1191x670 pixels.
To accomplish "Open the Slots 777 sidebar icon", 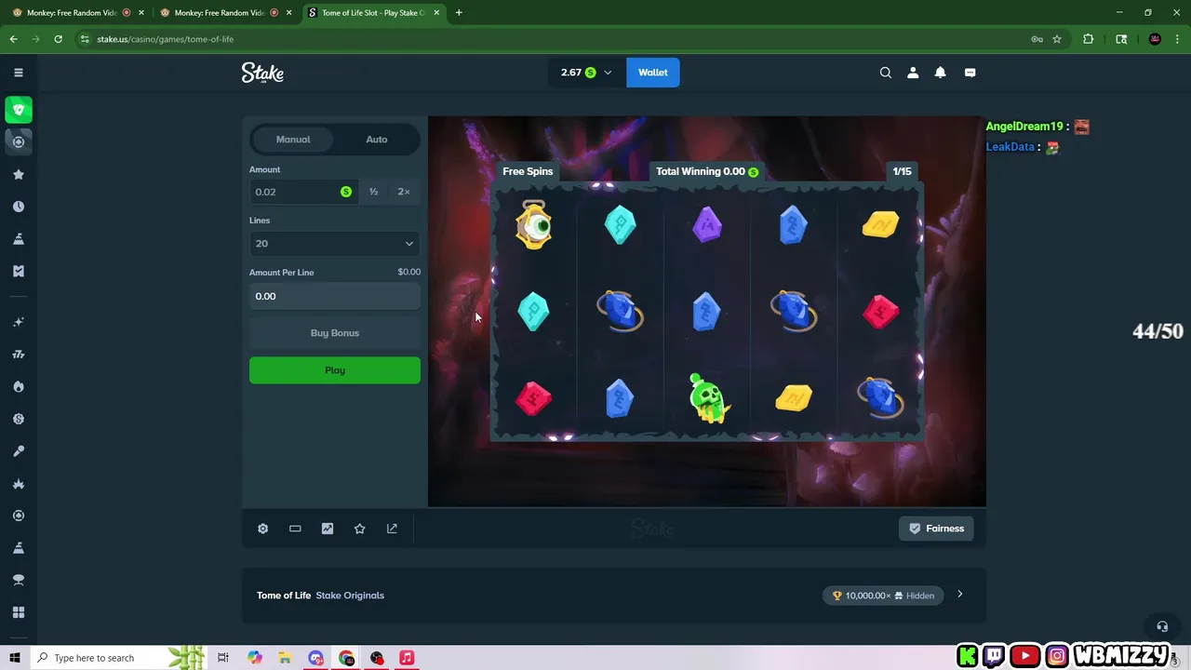I will (19, 355).
